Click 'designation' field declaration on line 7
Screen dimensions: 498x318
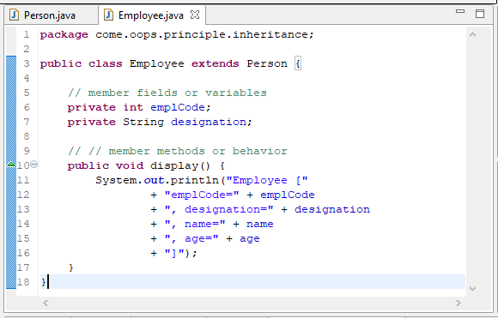[209, 122]
